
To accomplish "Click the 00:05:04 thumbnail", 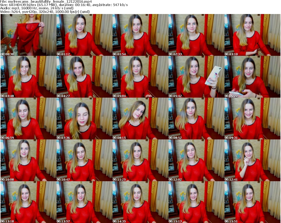I will pyautogui.click(x=140, y=77).
